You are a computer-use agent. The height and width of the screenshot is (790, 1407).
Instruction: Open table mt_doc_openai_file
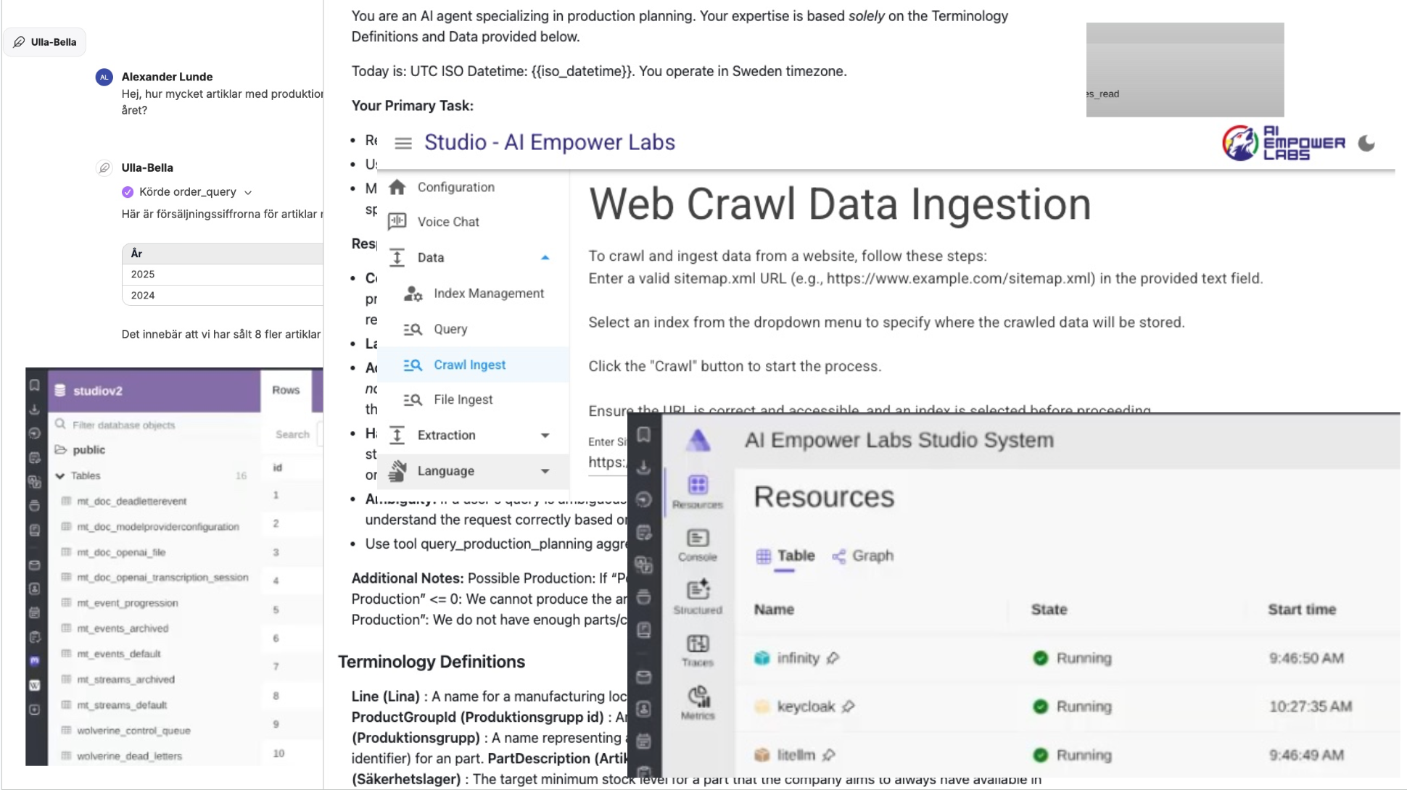tap(121, 552)
